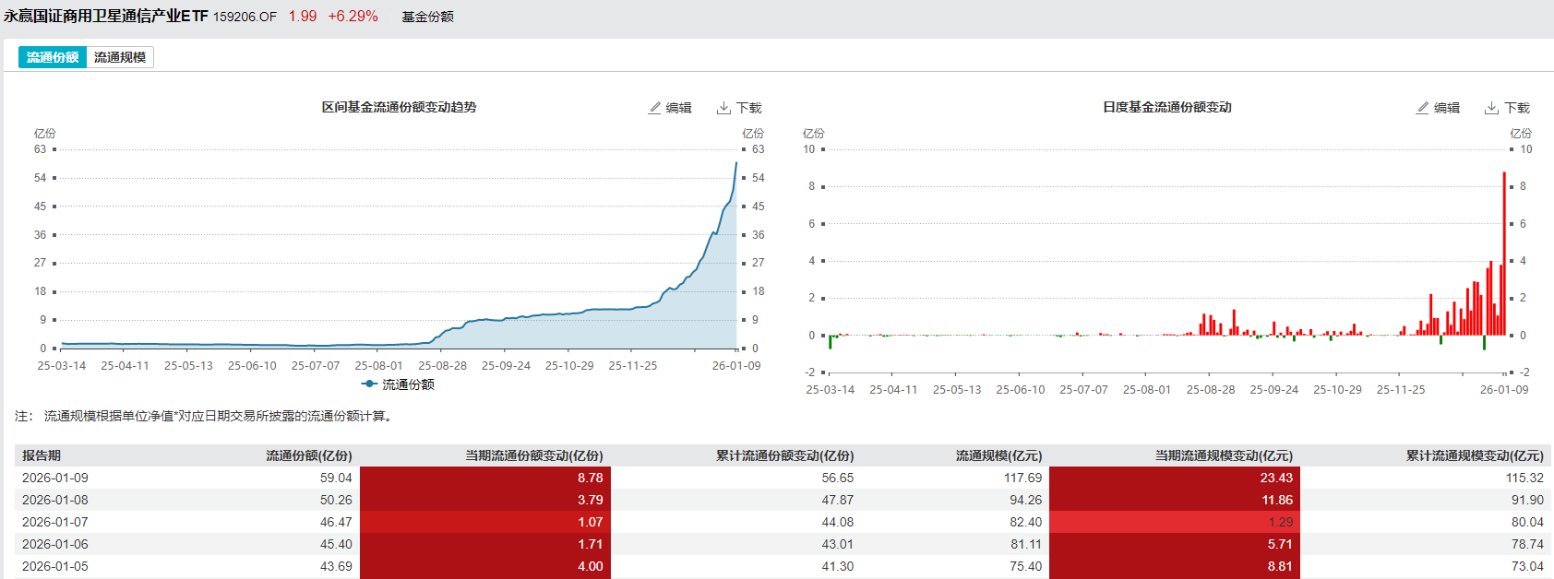
Task: Click the 流通份额 legend label
Action: 408,384
